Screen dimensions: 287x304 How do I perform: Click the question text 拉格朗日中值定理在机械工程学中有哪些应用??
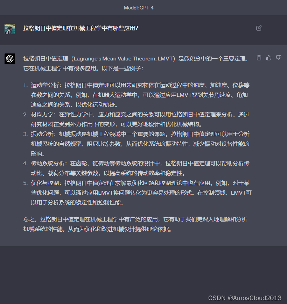coord(80,28)
